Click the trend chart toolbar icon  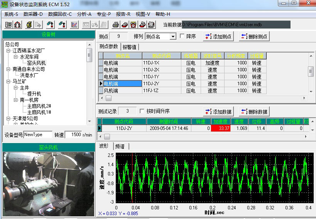(x=75, y=25)
